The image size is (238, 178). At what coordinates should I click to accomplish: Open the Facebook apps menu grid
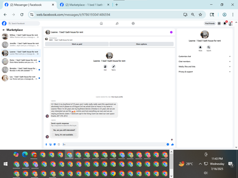(219, 23)
